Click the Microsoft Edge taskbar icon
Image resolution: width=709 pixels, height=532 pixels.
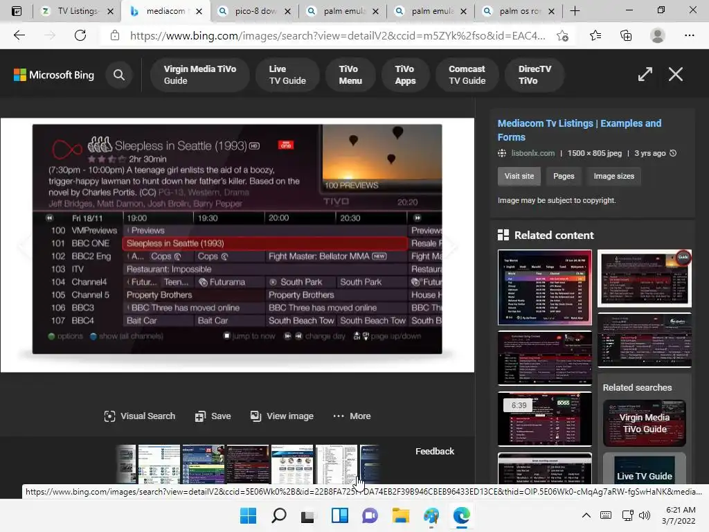tap(462, 515)
